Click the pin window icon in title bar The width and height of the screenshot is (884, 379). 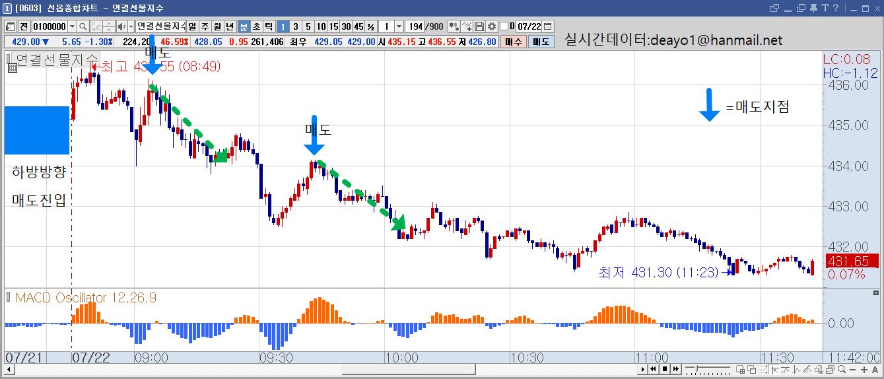(x=813, y=8)
